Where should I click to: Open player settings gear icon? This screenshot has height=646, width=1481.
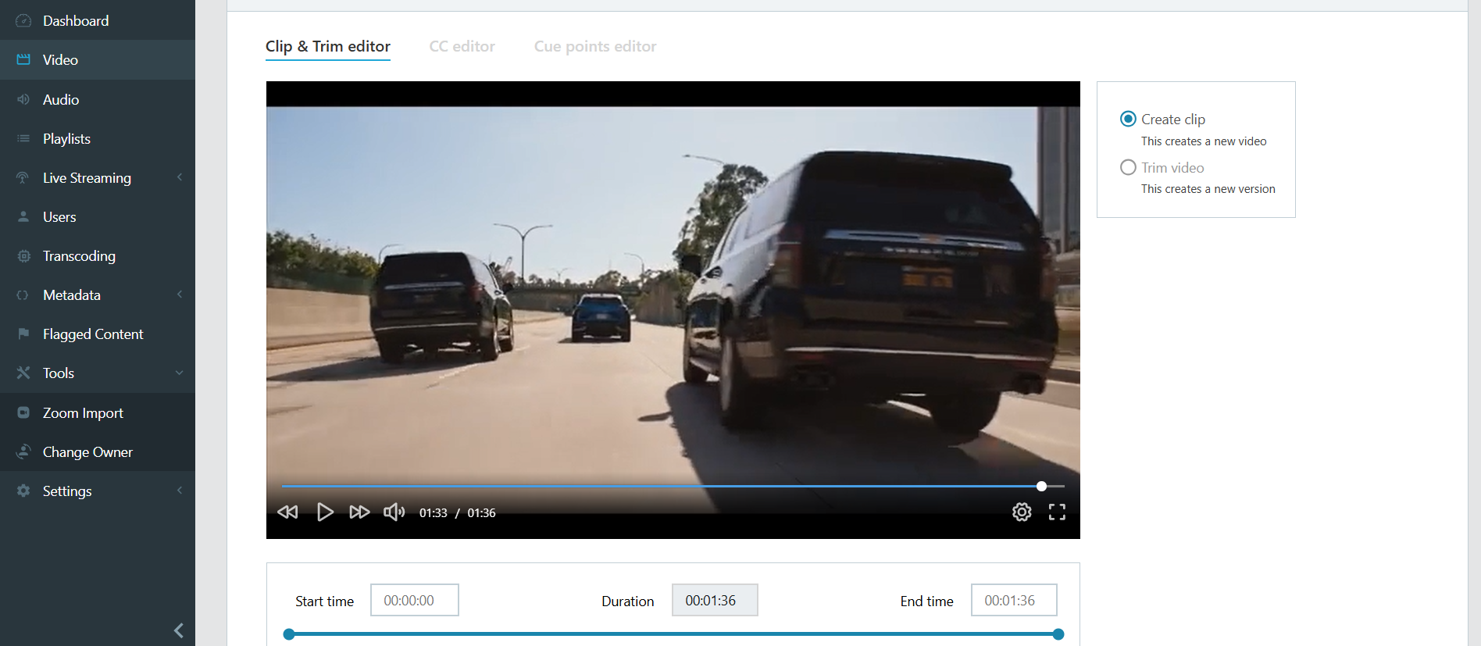1022,512
